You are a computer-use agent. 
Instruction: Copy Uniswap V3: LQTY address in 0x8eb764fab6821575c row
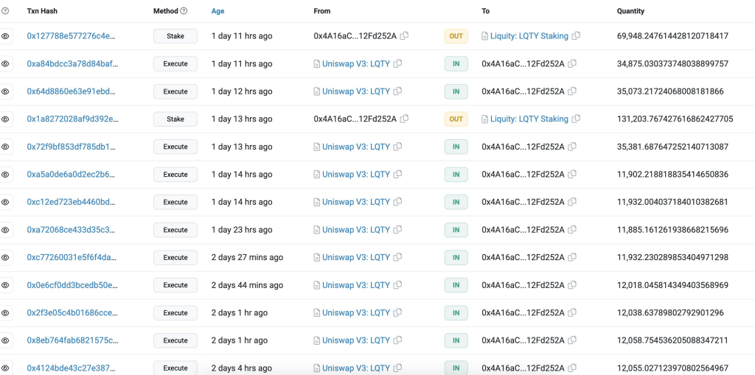pos(397,340)
